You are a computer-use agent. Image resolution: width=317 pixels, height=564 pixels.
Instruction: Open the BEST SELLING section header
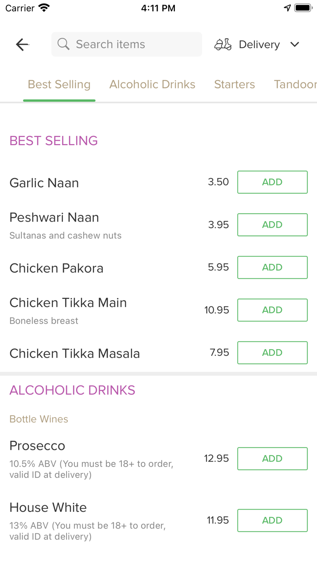53,141
